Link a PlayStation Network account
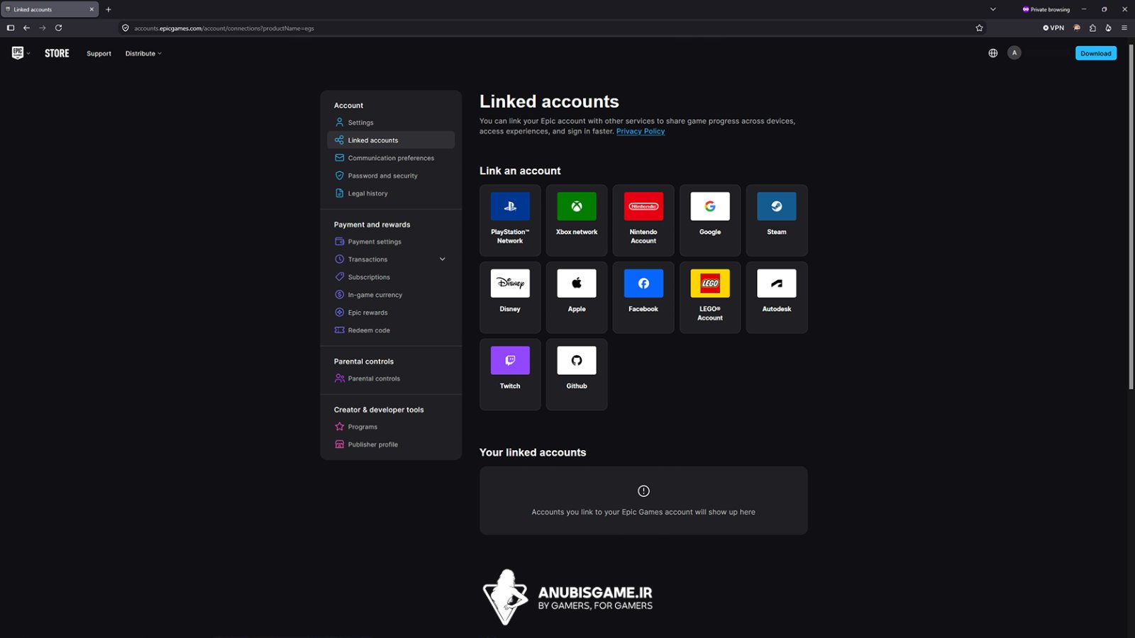 510,220
